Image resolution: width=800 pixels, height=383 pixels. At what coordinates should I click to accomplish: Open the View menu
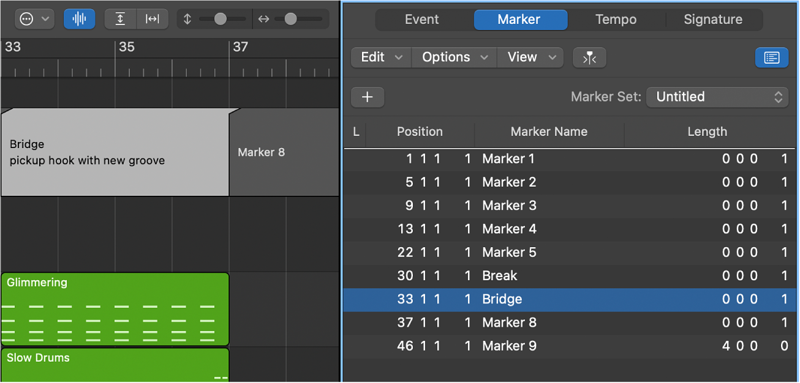coord(530,57)
